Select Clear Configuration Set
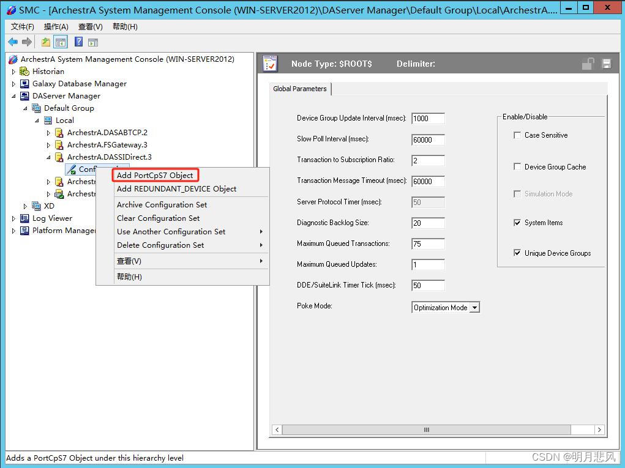Viewport: 625px width, 468px height. (159, 218)
